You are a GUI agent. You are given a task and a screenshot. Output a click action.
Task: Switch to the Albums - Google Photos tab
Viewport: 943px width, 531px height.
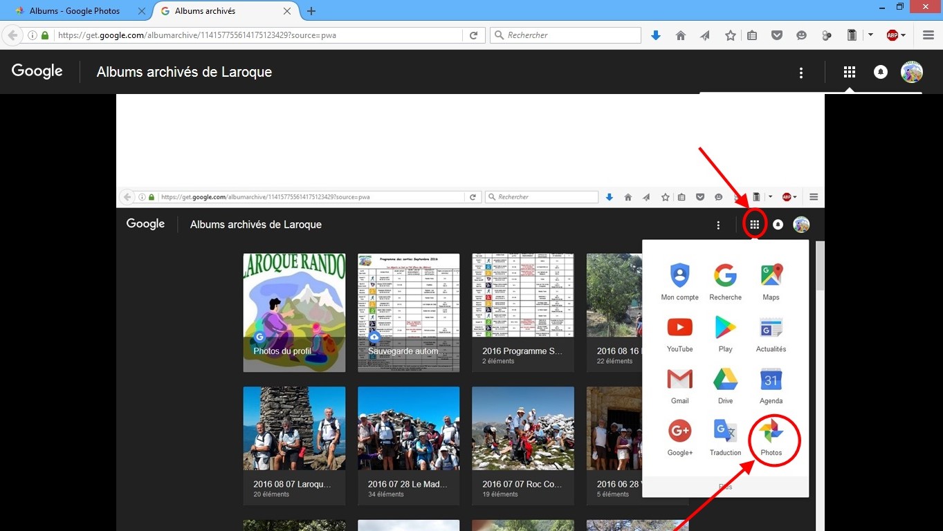click(x=75, y=11)
